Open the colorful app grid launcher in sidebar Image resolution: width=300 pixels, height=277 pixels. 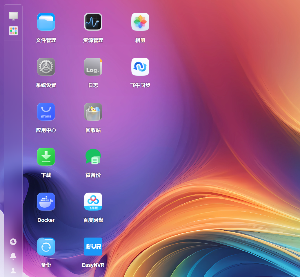tap(13, 31)
